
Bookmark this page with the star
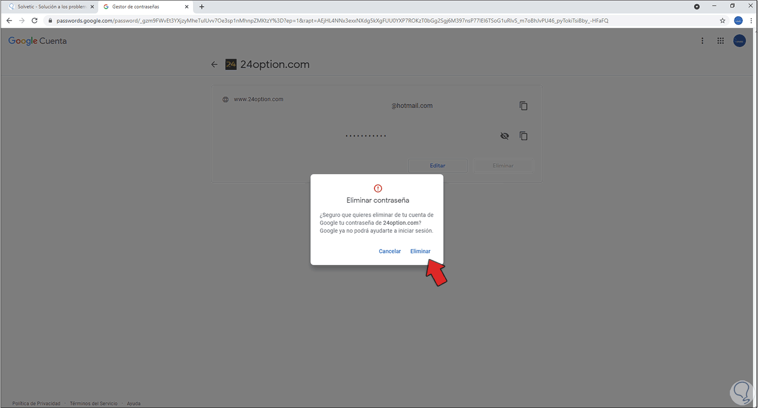[x=723, y=21]
